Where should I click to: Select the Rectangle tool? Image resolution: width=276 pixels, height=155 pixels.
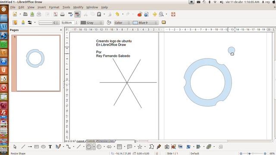[x=36, y=146]
